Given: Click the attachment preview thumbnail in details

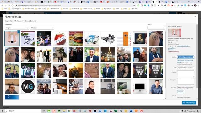Looking at the screenshot, I should point(175,33).
